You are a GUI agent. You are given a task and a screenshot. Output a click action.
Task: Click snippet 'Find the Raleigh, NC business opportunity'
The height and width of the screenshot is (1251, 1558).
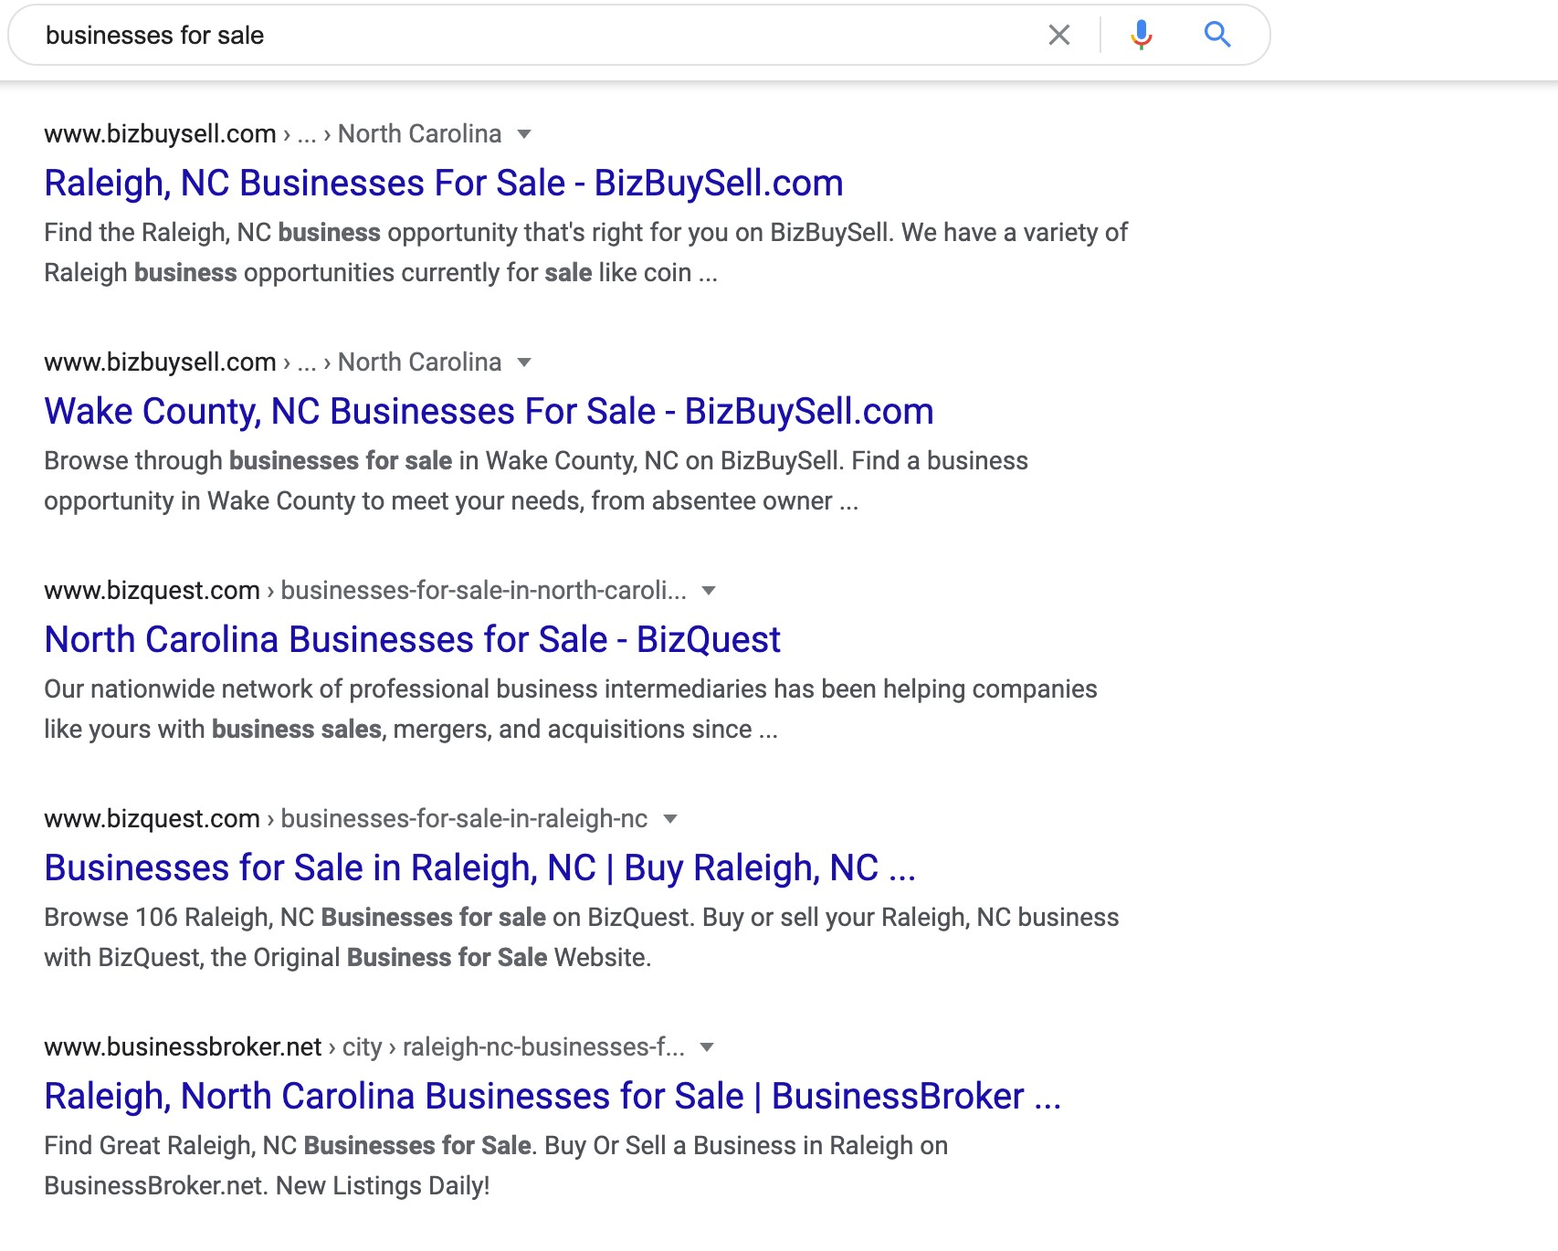point(585,253)
